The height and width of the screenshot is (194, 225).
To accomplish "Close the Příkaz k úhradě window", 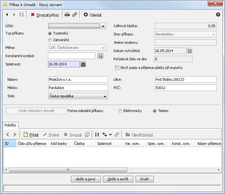I will 215,3.
